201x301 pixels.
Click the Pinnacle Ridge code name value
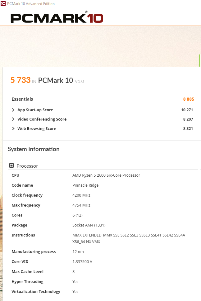[x=85, y=185]
